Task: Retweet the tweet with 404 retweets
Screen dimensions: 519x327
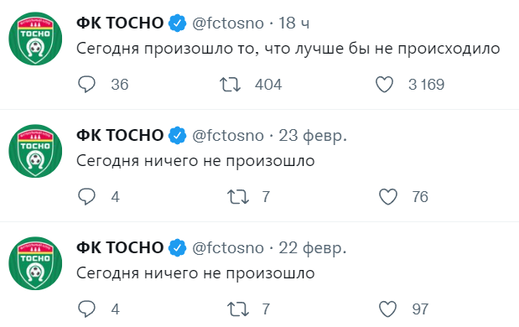Action: 231,85
